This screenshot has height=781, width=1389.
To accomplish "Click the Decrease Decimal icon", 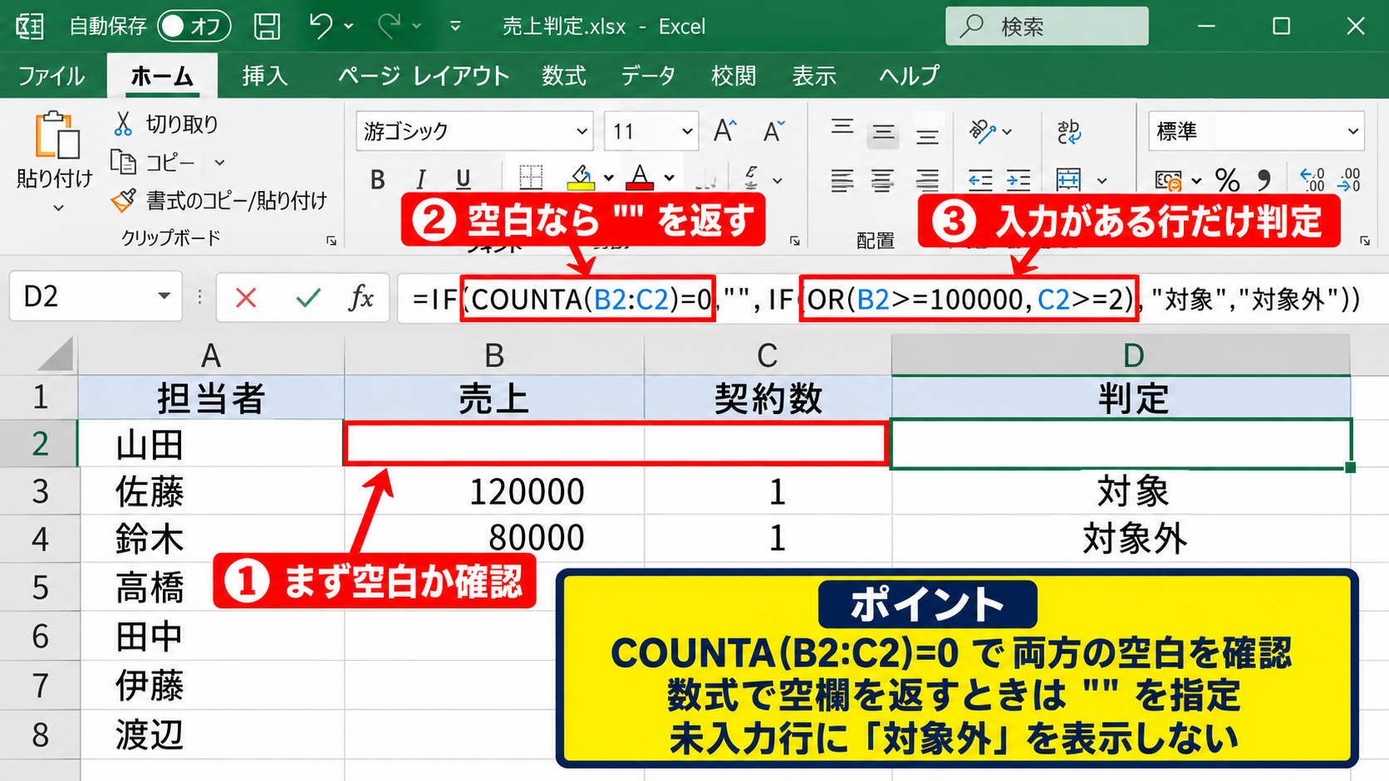I will [1350, 179].
